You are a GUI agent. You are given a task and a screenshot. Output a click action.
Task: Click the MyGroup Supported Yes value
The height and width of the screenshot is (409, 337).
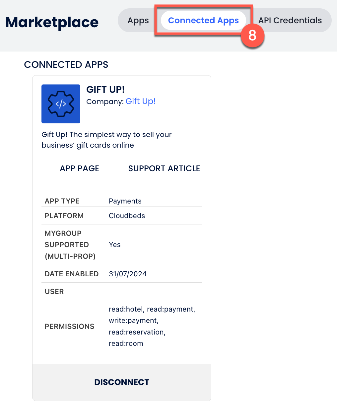(115, 245)
